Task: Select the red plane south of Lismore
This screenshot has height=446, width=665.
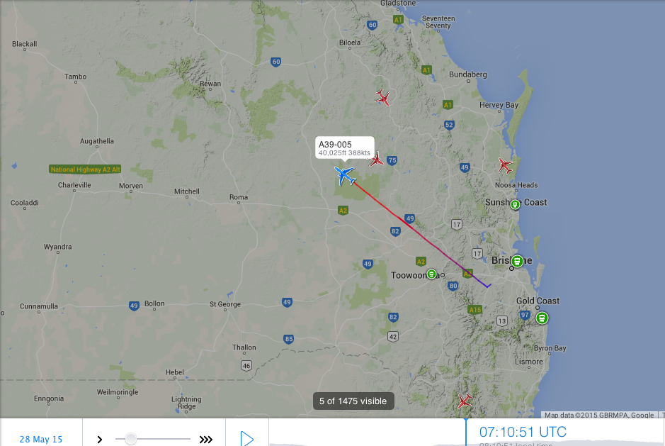Action: pyautogui.click(x=465, y=401)
